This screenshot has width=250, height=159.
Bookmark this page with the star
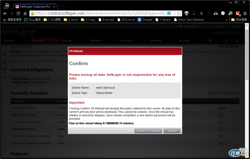179,13
